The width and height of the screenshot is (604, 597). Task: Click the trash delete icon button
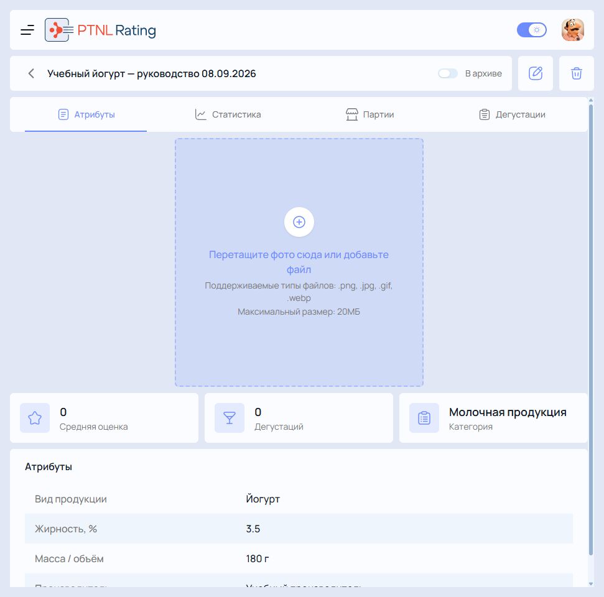tap(576, 73)
